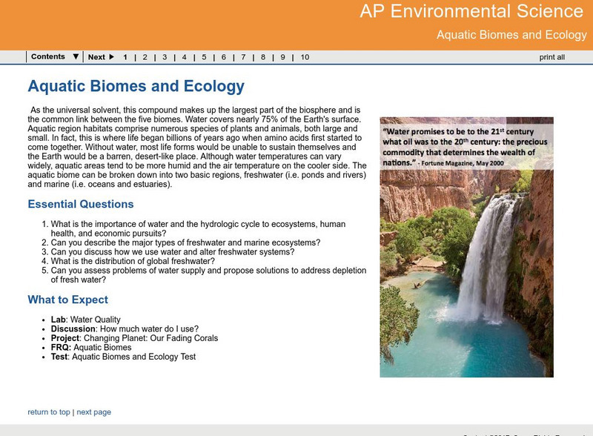Screen dimensions: 593x436
Task: Click the Aquatic Biomes and Ecology heading
Action: (x=136, y=87)
